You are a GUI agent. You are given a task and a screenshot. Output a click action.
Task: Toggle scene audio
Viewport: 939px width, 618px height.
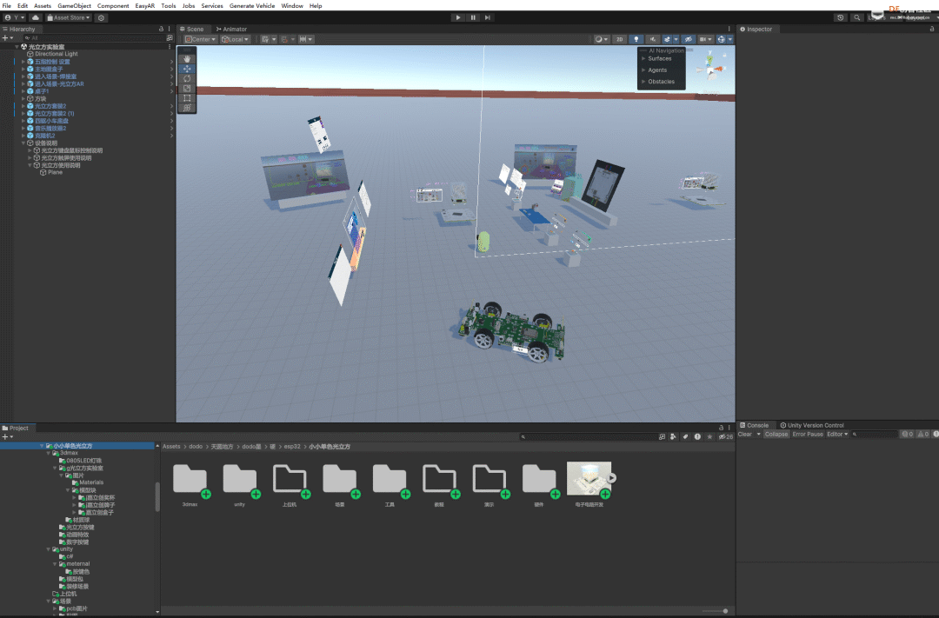pos(653,39)
